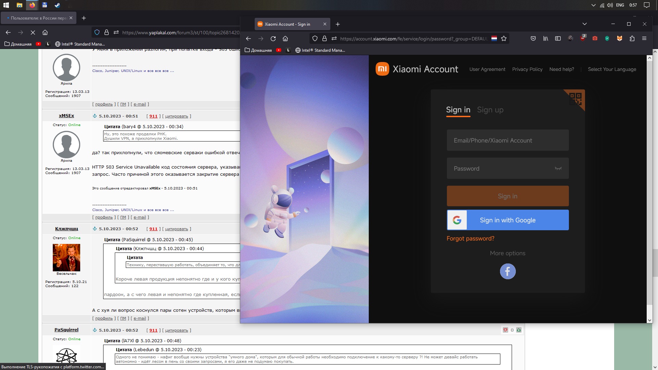
Task: Open the Privacy Policy link
Action: tap(527, 69)
